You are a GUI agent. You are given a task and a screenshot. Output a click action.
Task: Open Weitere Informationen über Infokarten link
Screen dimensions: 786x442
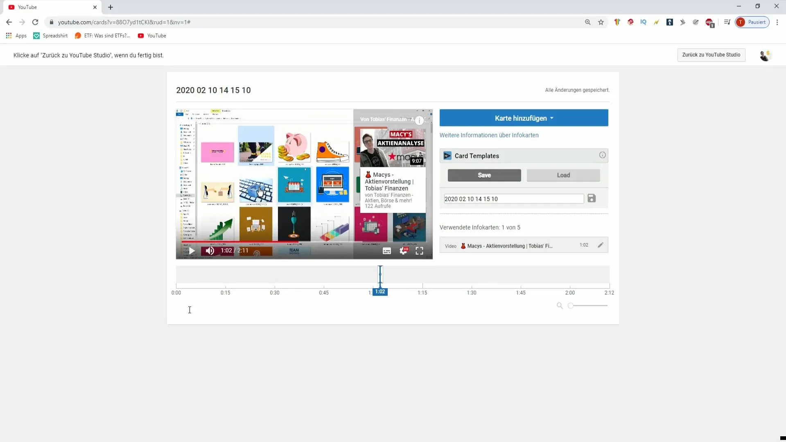click(489, 135)
